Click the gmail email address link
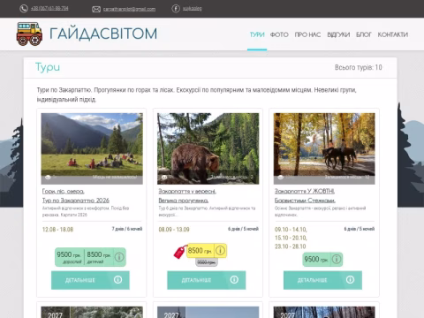424x318 pixels. point(129,9)
